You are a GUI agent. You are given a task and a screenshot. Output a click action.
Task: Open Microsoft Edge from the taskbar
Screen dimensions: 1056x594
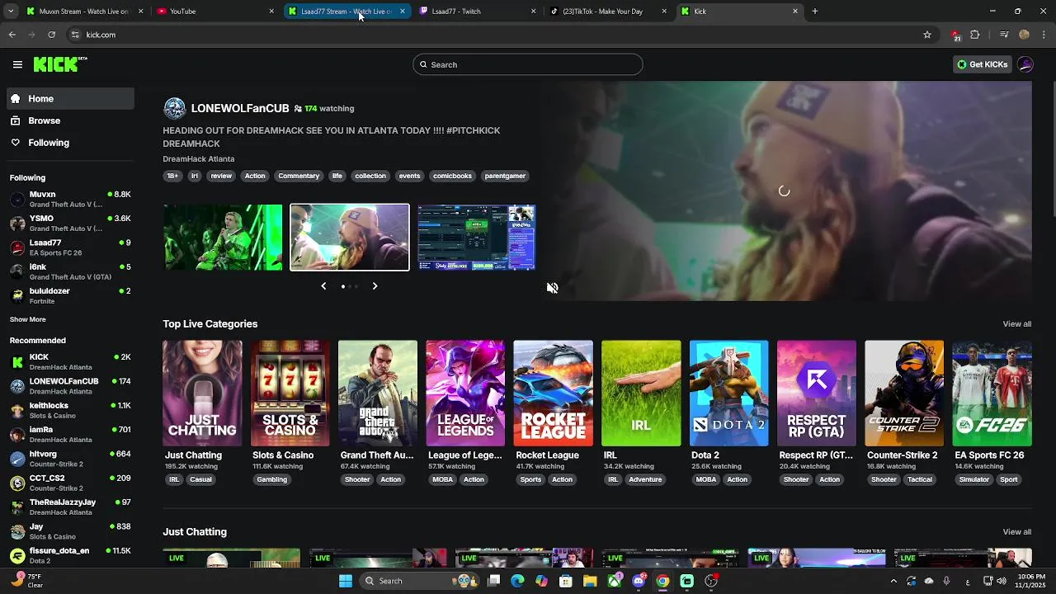(x=517, y=581)
